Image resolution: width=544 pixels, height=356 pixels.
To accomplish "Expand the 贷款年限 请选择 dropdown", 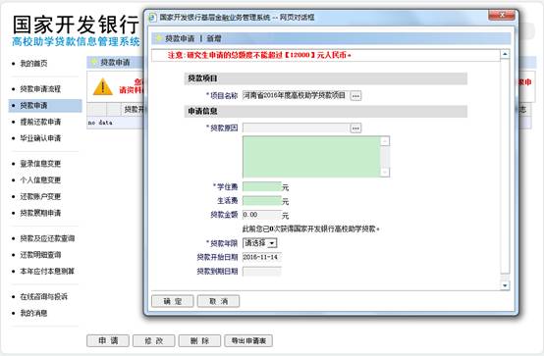I will [x=272, y=243].
